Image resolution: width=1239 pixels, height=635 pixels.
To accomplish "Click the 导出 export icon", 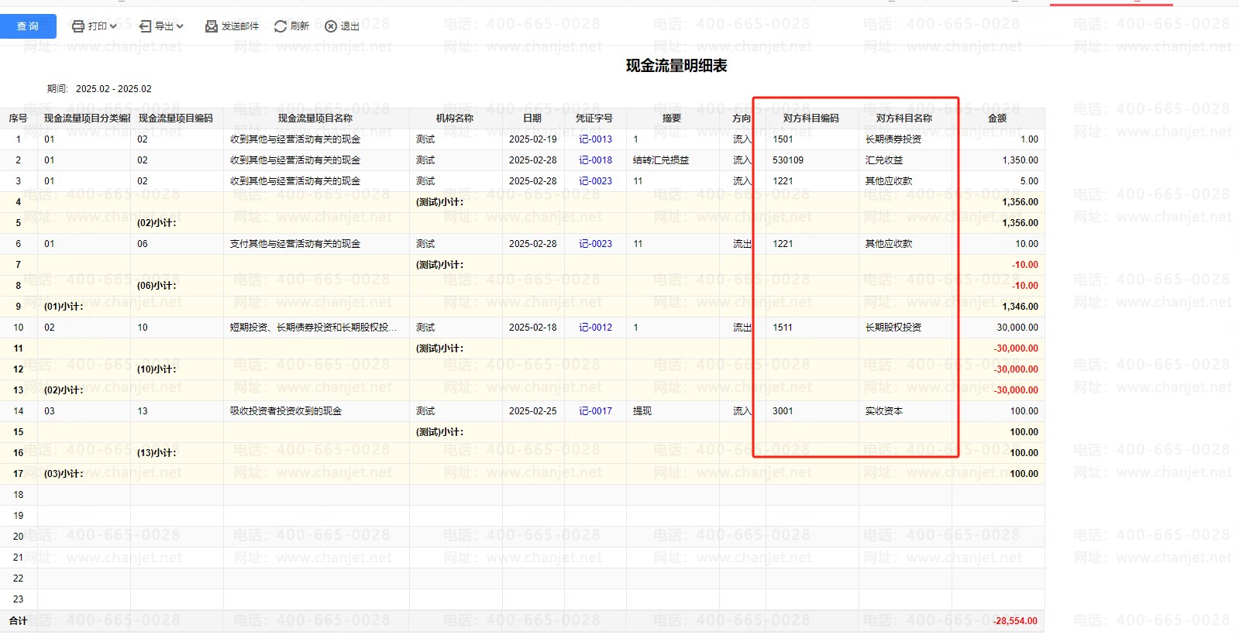I will pyautogui.click(x=145, y=26).
